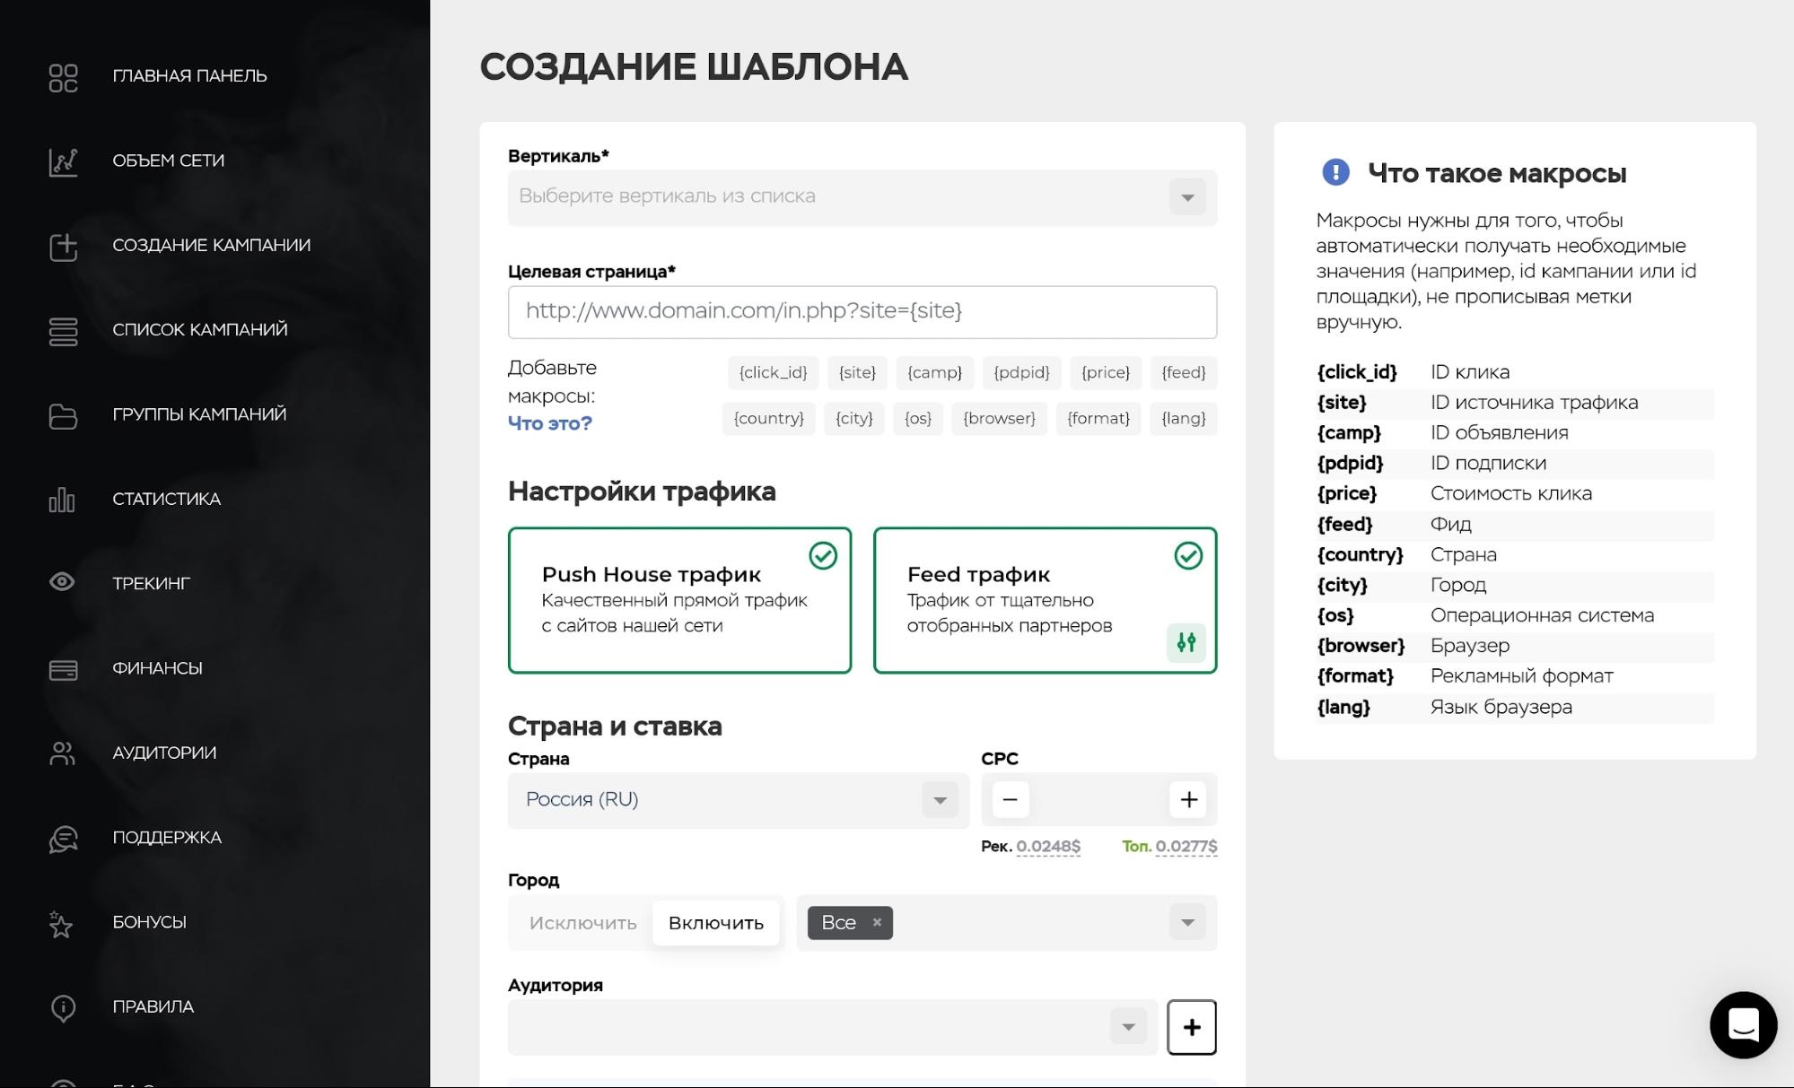Click the Создание кампании plus icon
1794x1088 pixels.
point(63,247)
